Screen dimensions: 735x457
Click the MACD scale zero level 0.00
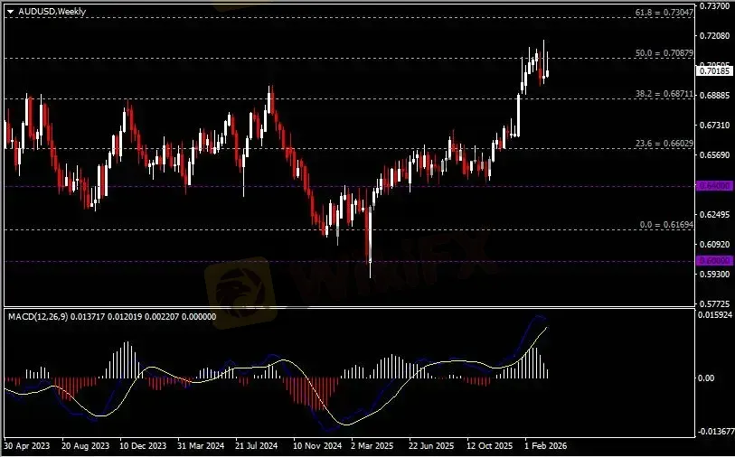point(706,378)
